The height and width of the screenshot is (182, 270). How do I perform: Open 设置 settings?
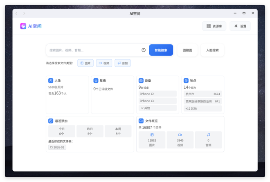click(240, 26)
